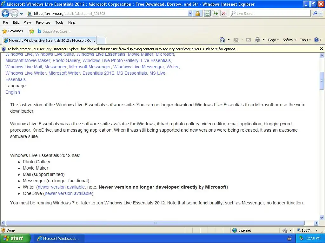Open the Tools menu in menu bar
Image resolution: width=325 pixels, height=243 pixels.
point(59,22)
